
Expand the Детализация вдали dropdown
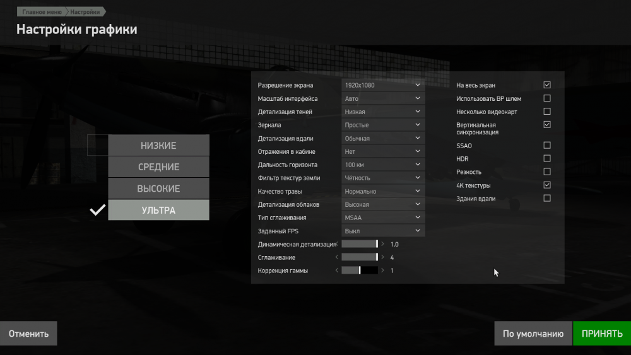pyautogui.click(x=383, y=138)
